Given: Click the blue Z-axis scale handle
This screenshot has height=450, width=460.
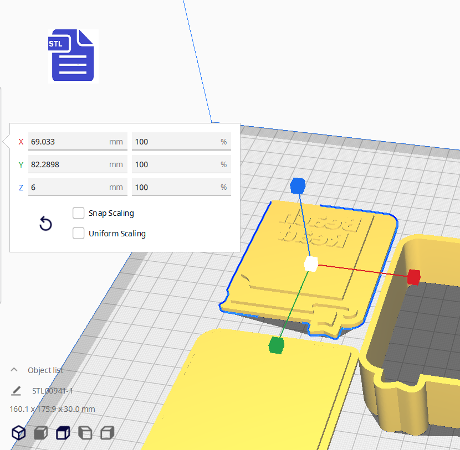Looking at the screenshot, I should click(298, 186).
